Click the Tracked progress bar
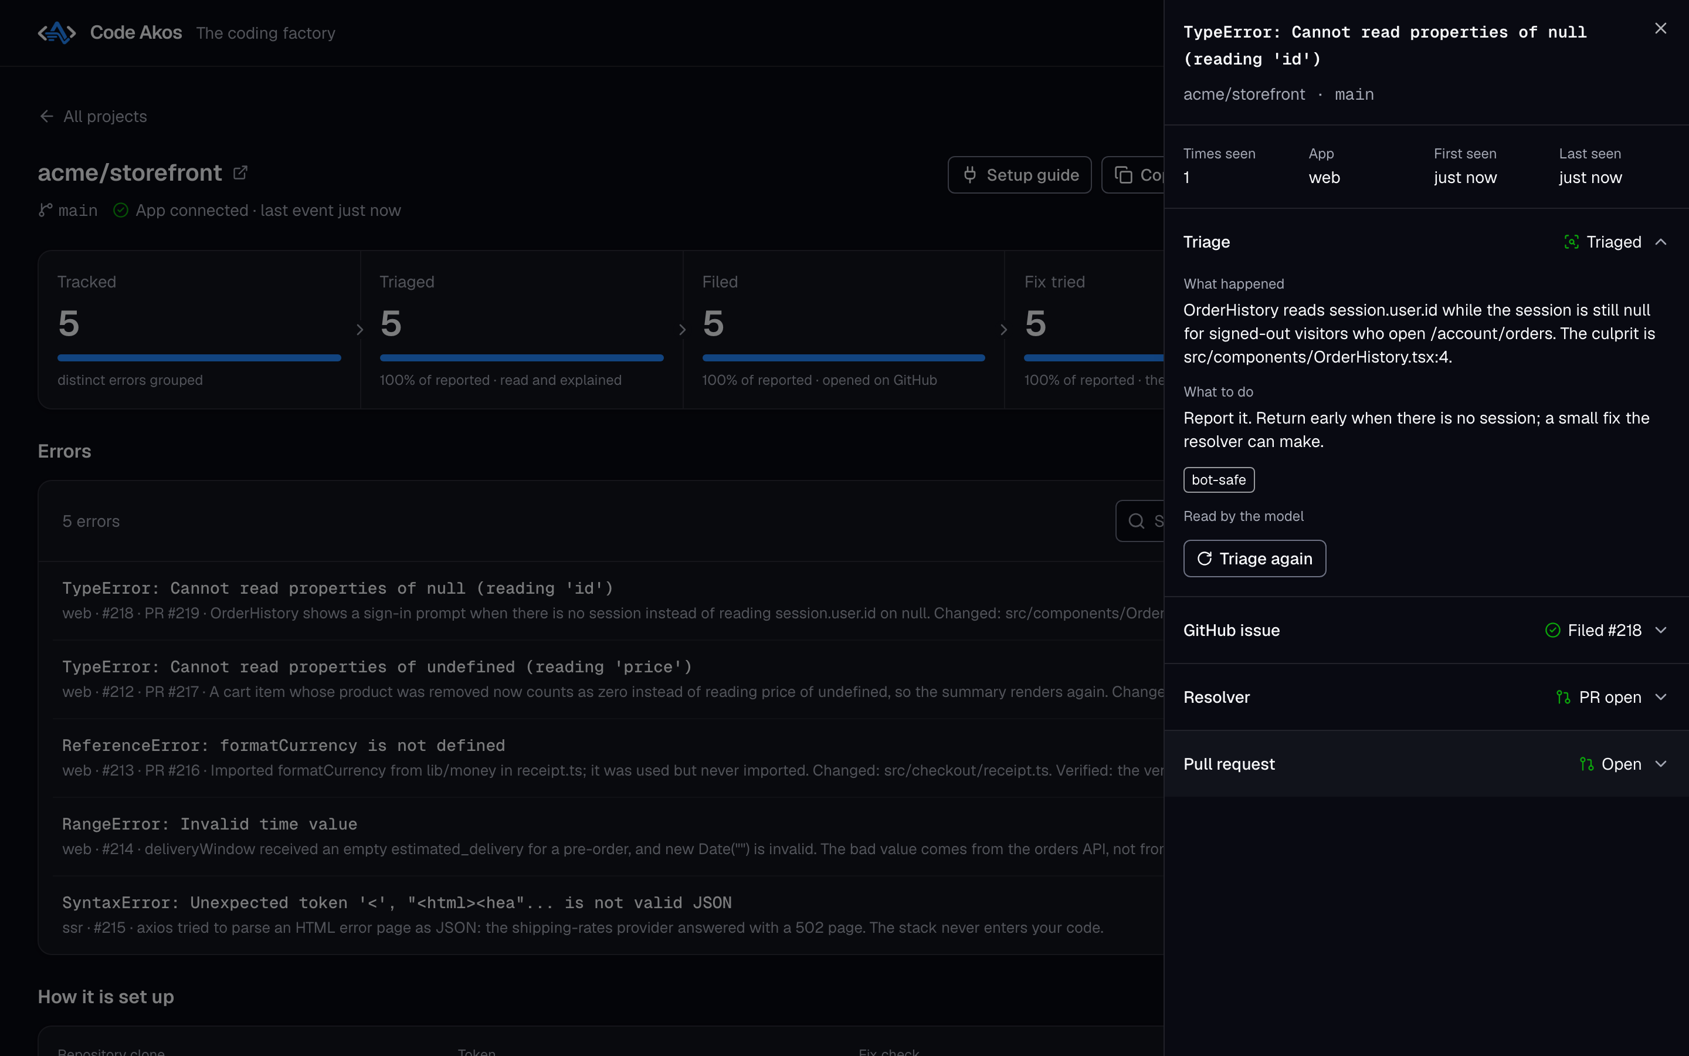The image size is (1689, 1056). pyautogui.click(x=199, y=358)
